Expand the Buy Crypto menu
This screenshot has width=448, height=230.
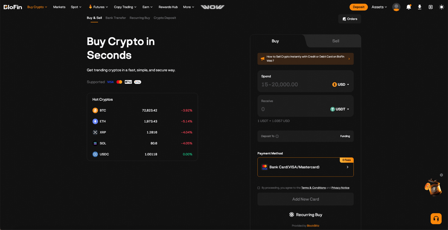(37, 7)
